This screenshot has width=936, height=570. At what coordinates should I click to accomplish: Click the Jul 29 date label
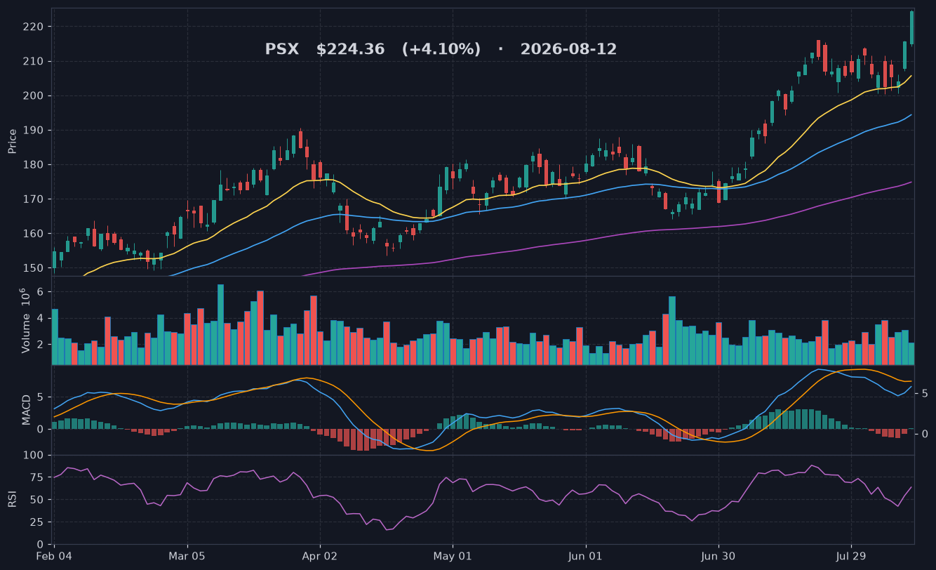851,556
